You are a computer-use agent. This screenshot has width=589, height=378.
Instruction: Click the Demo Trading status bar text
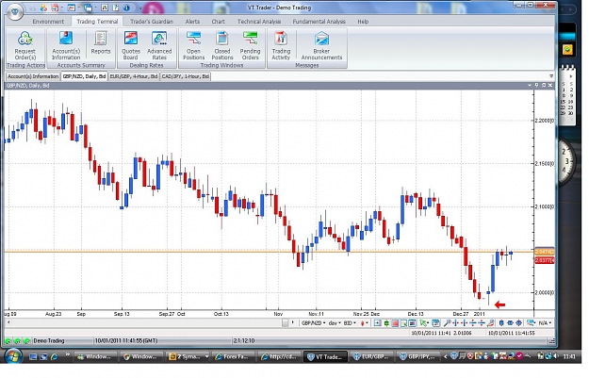pyautogui.click(x=49, y=341)
